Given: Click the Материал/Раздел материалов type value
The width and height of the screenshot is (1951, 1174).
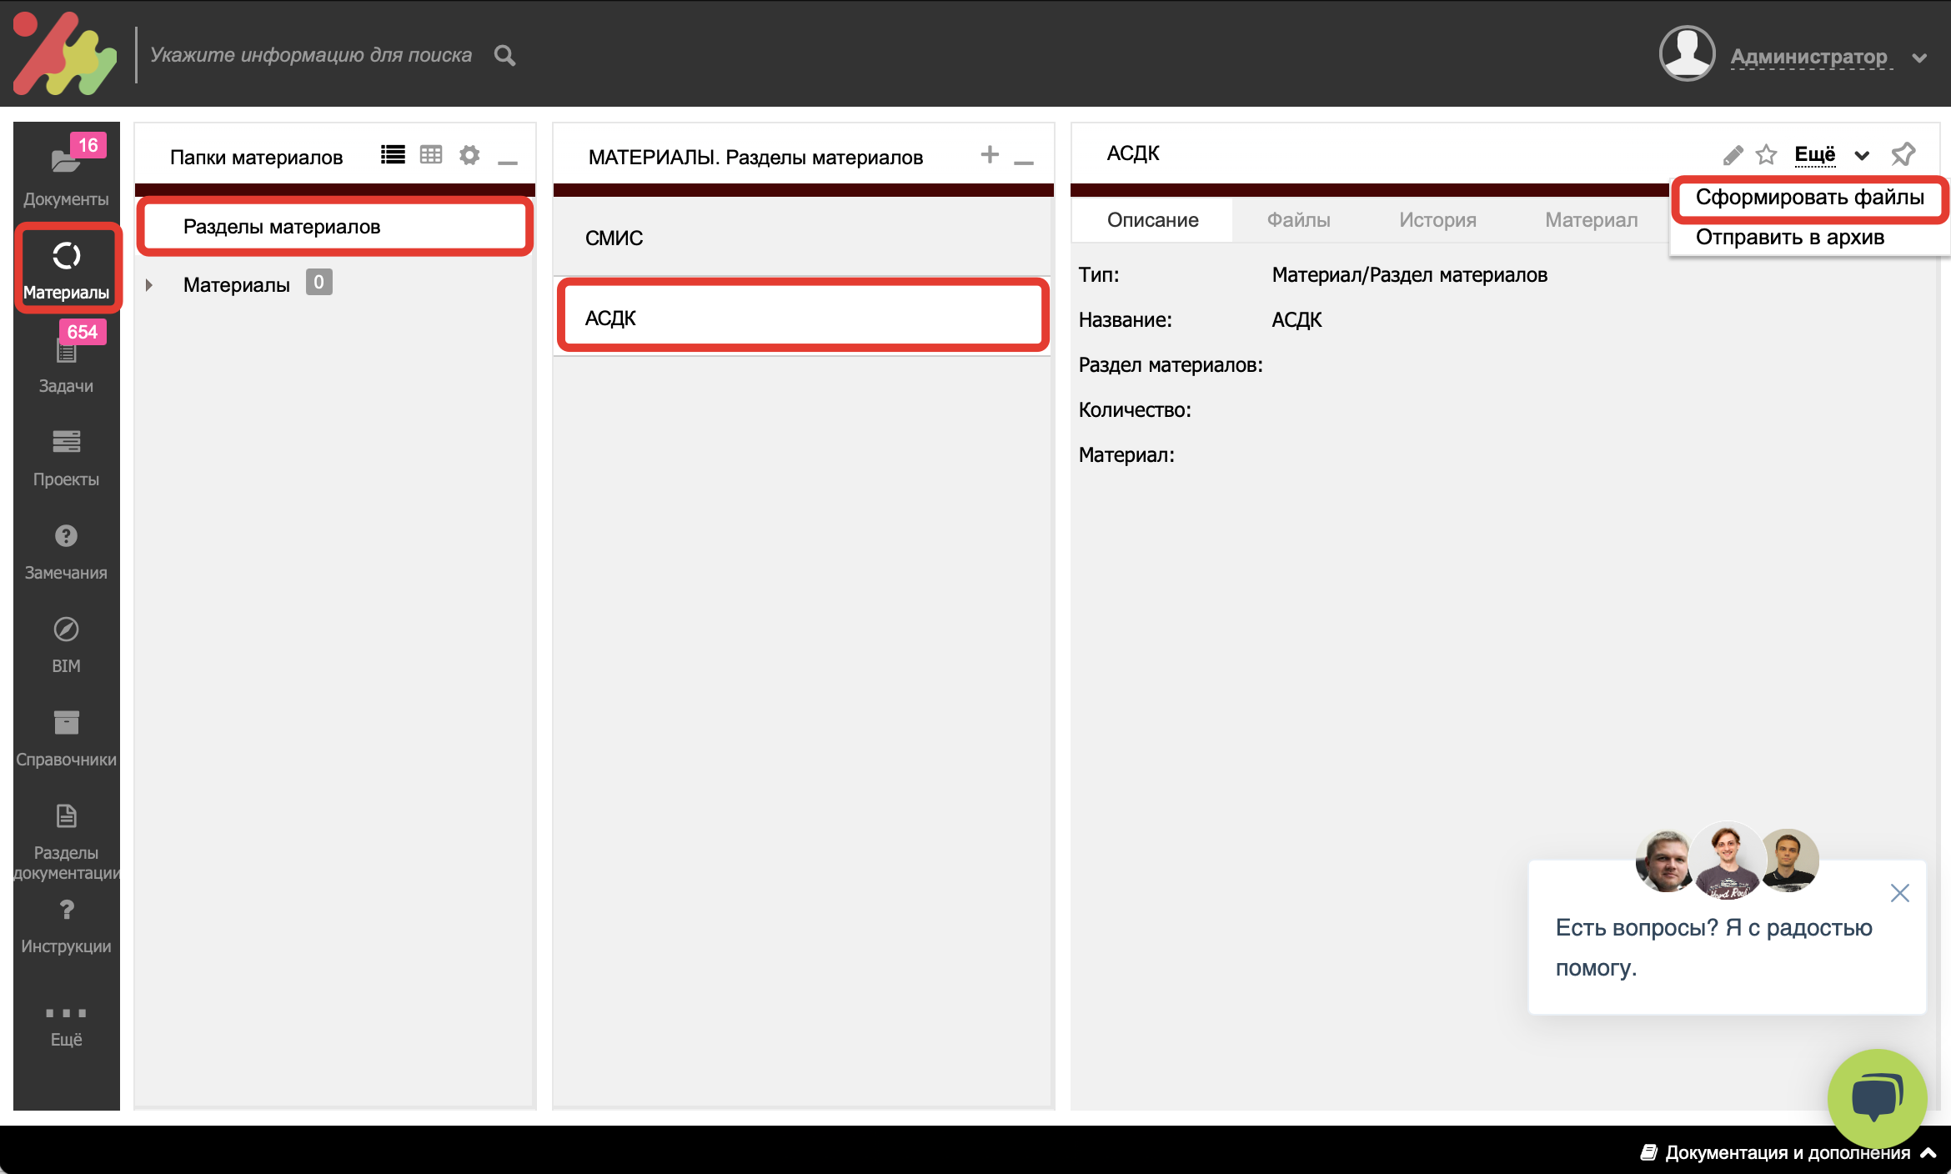Looking at the screenshot, I should point(1409,275).
